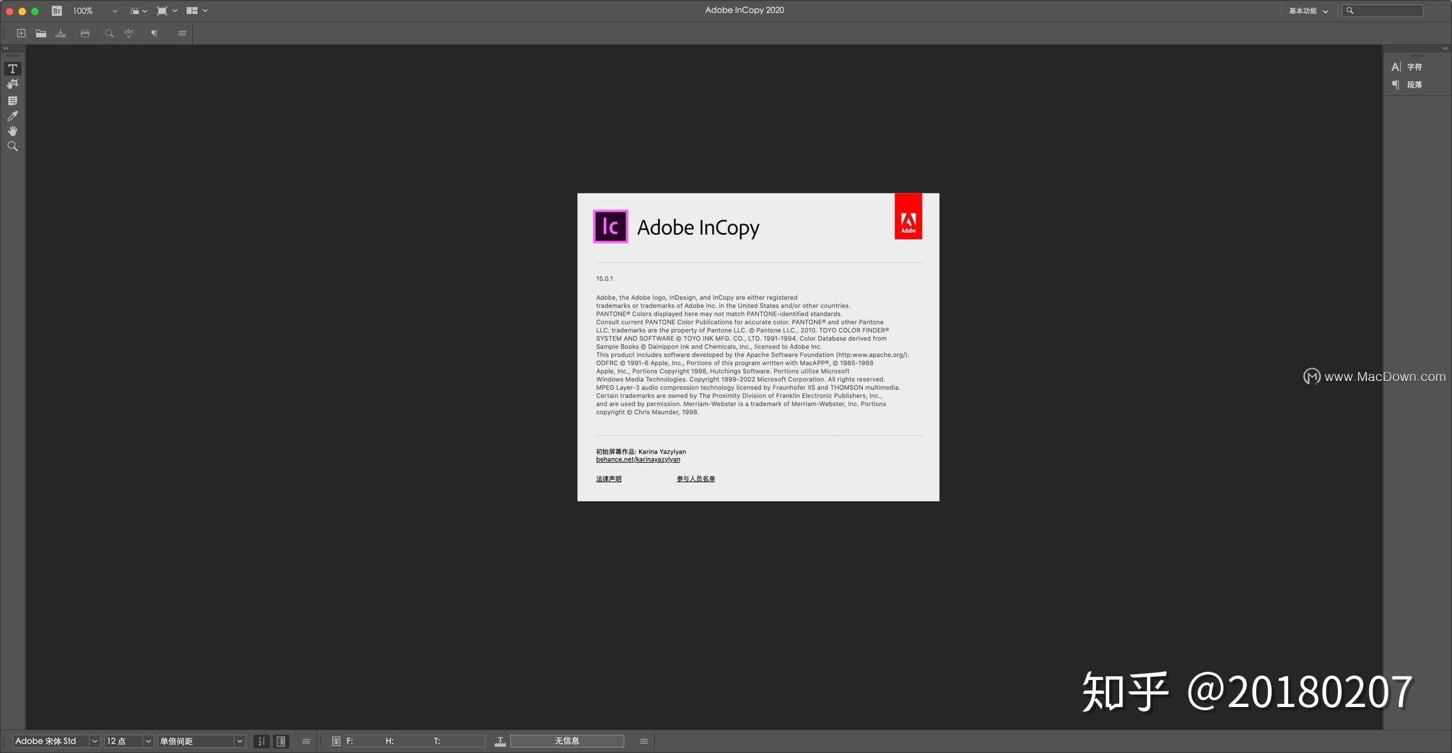This screenshot has height=753, width=1452.
Task: Open the 法律声明 legal notices link
Action: (608, 478)
